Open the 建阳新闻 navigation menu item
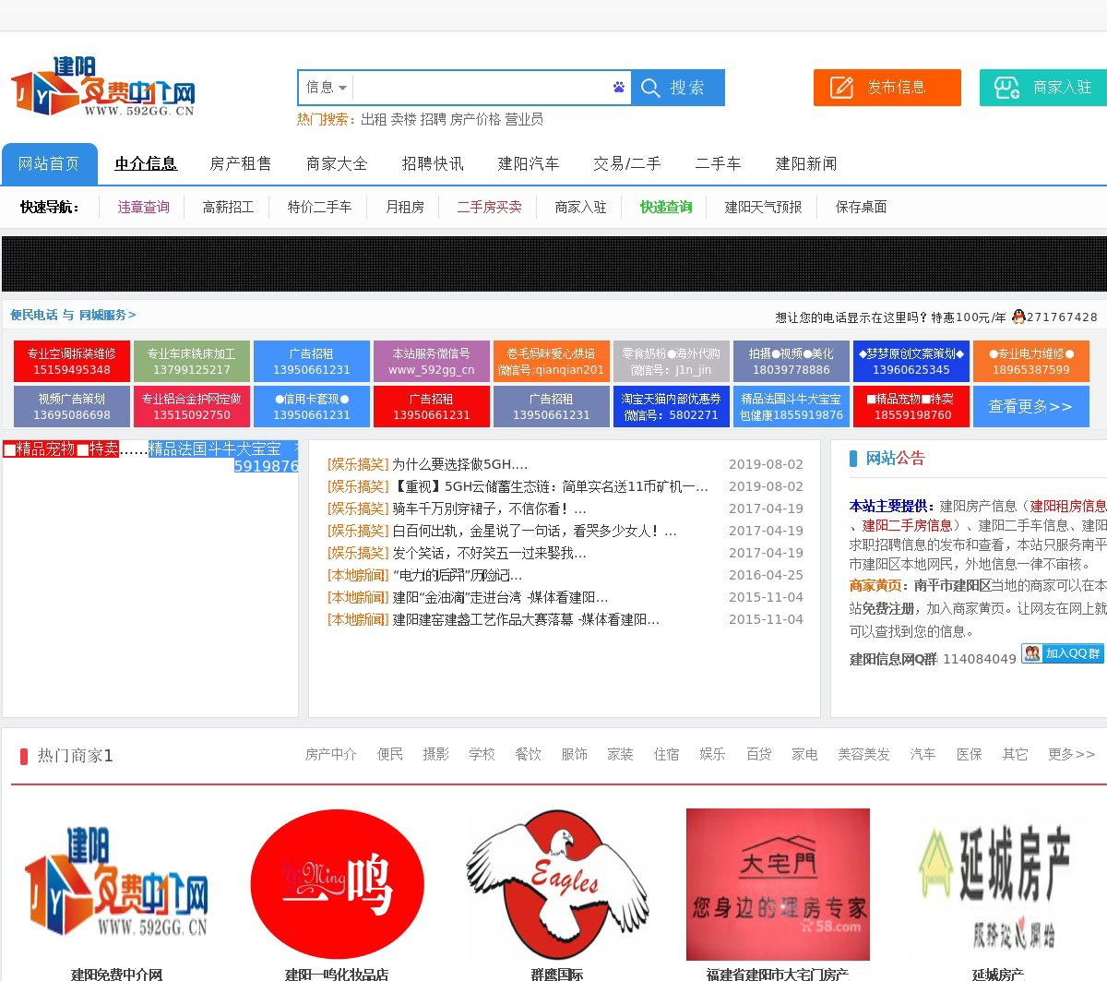The height and width of the screenshot is (981, 1107). 805,163
